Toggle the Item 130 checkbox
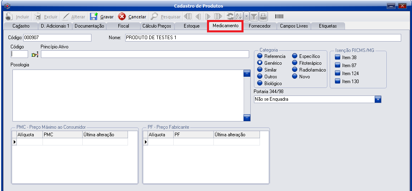 point(337,82)
